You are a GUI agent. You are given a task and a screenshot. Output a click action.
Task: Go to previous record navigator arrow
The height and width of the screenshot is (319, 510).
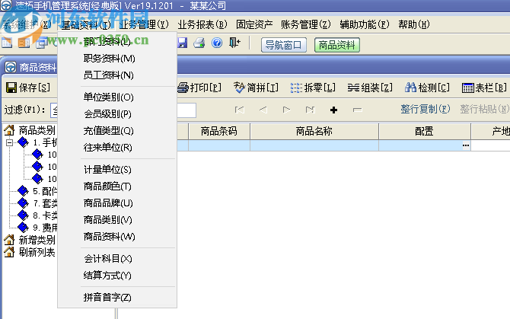(x=263, y=110)
